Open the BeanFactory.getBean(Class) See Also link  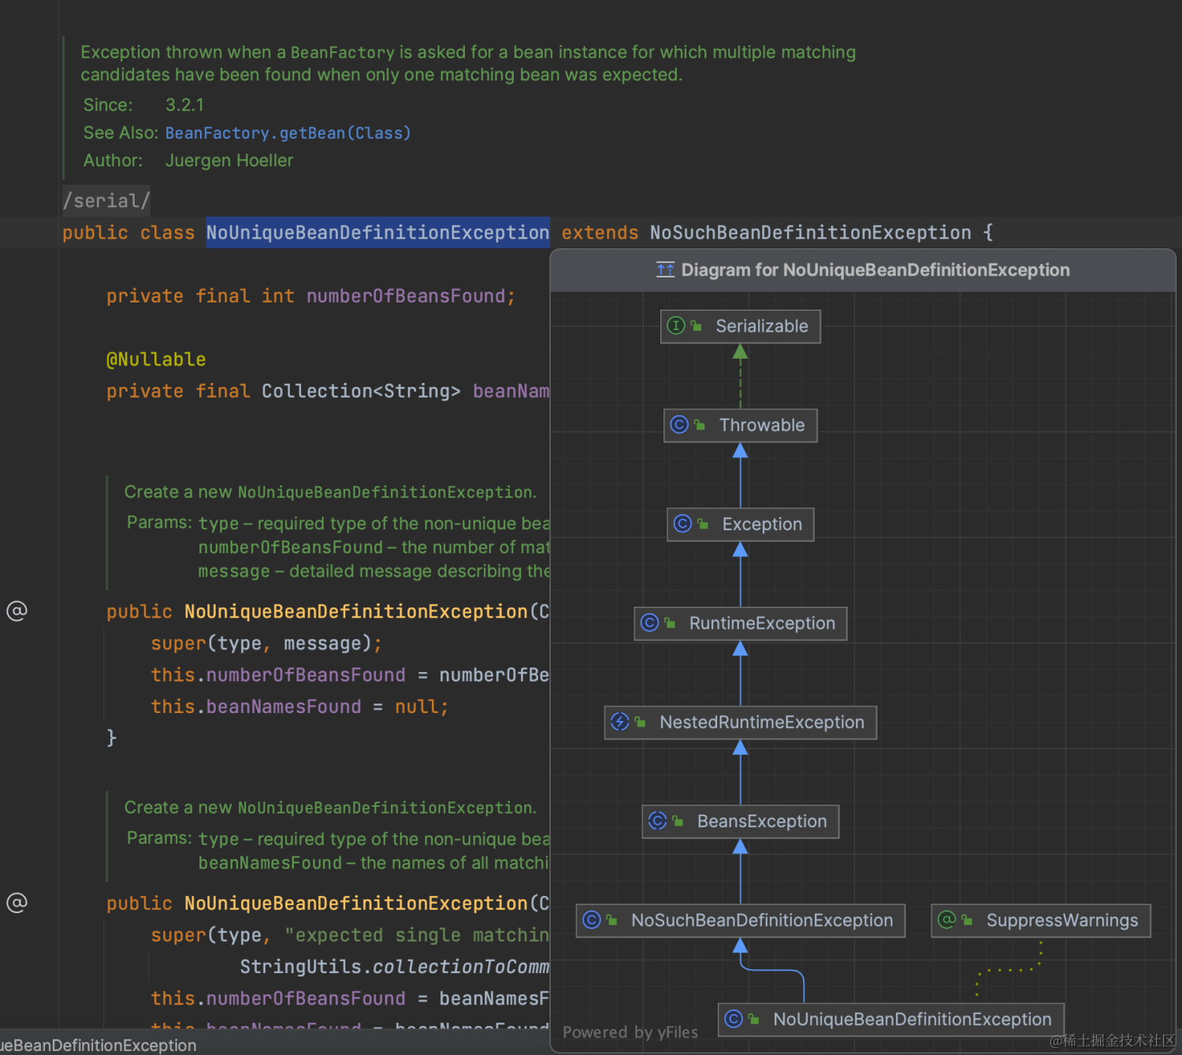(288, 133)
